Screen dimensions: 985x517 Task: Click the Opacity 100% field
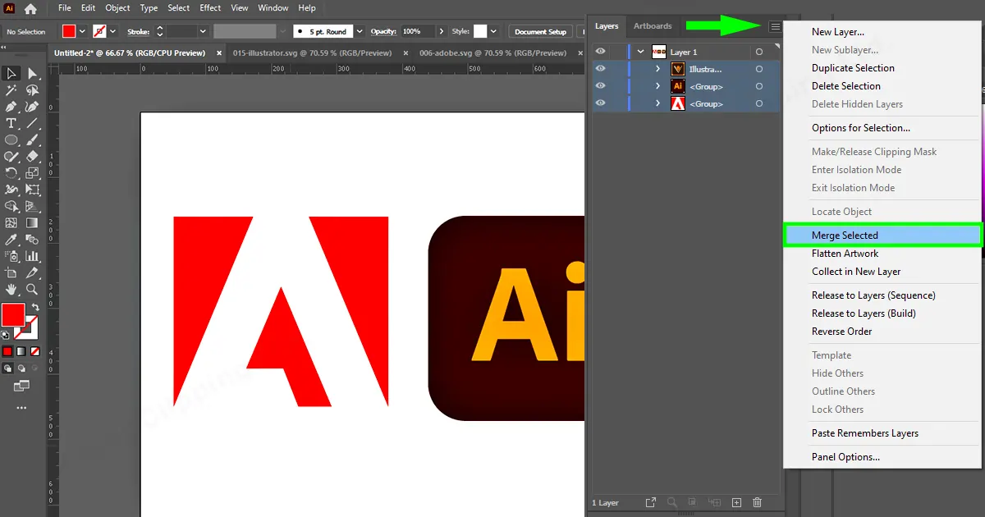pos(417,31)
